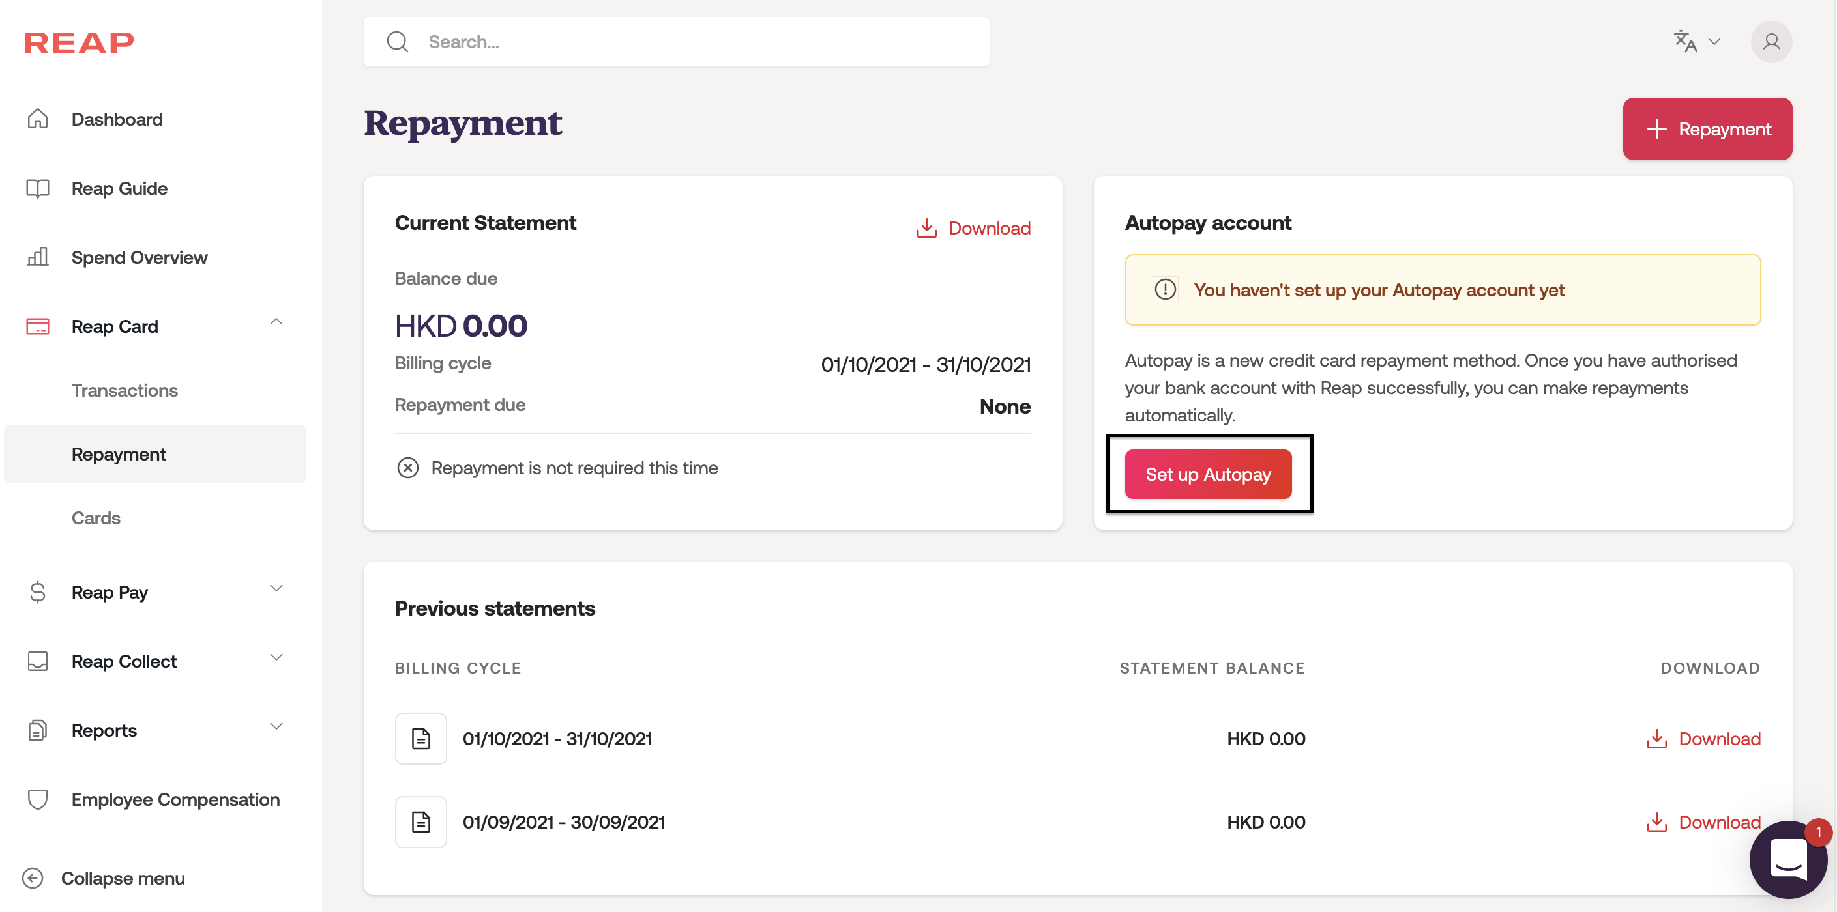This screenshot has height=912, width=1837.
Task: Click the Collapse menu arrow icon
Action: [33, 878]
